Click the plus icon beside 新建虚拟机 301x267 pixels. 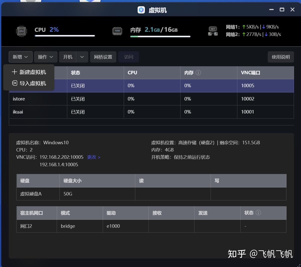point(15,72)
